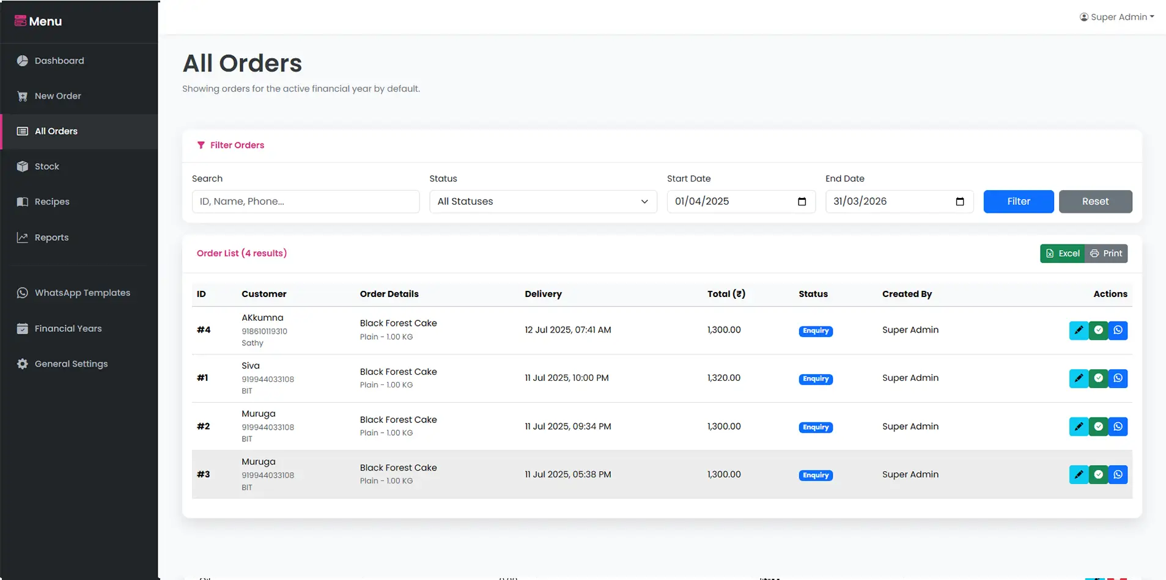
Task: Click the blue Filter button
Action: pyautogui.click(x=1018, y=202)
